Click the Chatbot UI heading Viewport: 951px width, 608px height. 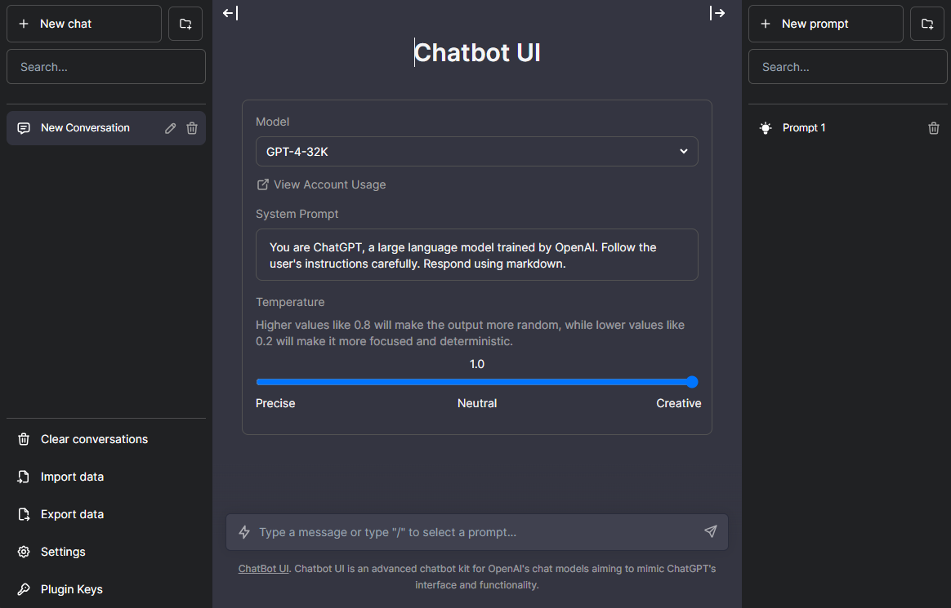476,53
